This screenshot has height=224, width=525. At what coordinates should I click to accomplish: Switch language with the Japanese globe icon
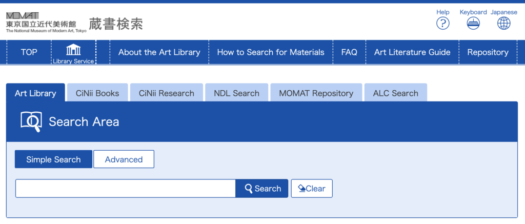(503, 24)
